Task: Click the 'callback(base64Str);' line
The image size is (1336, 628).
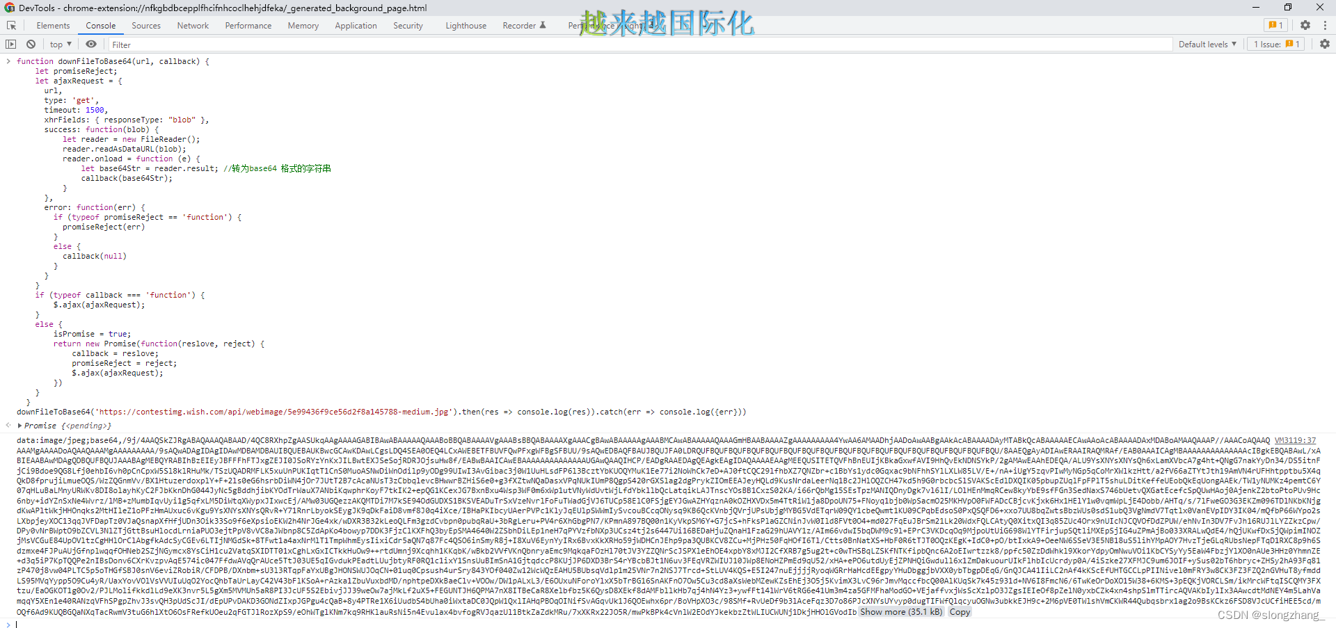Action: (x=126, y=178)
